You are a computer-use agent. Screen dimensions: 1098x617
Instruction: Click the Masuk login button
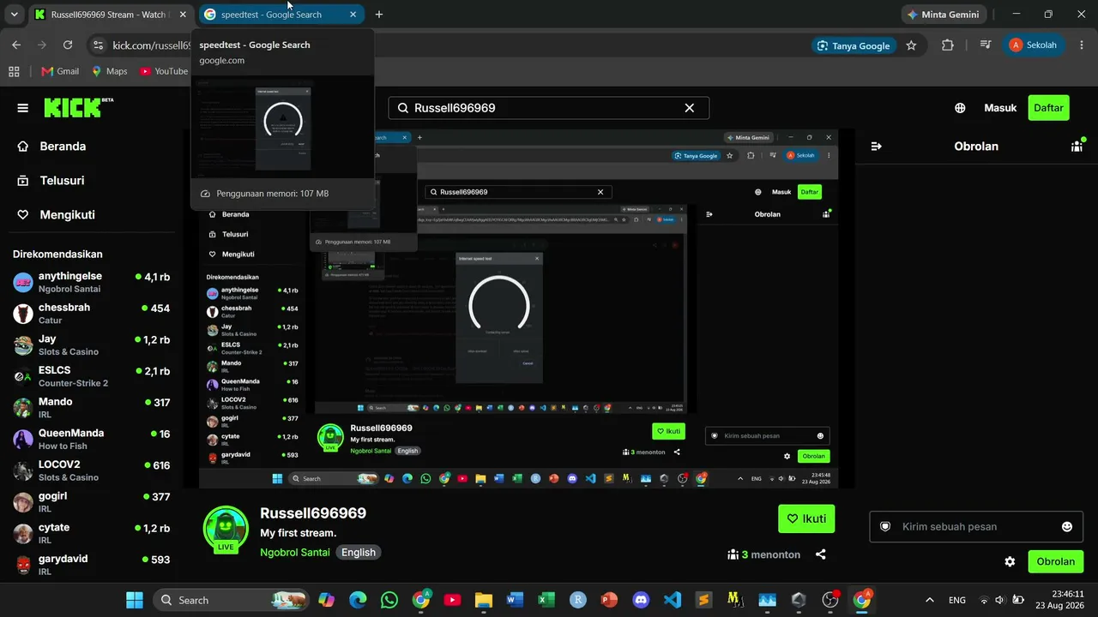point(1000,108)
